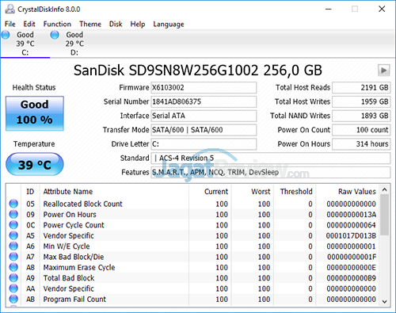Click the Good 100 % health status button
Viewport: 396px width, 313px height.
35,113
